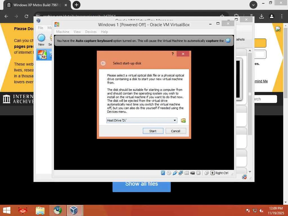Click network status icon in Manager corner
This screenshot has height=216, width=288.
(244, 177)
